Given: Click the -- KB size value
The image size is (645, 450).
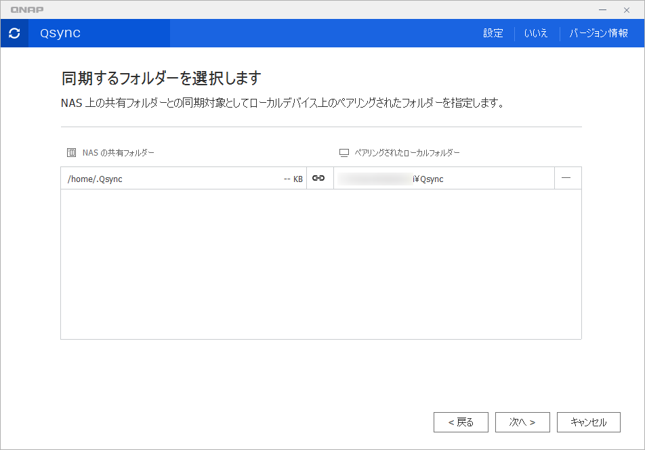Looking at the screenshot, I should coord(293,179).
